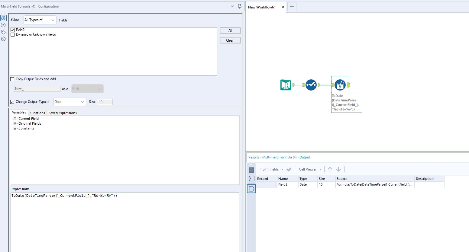Switch to the Functions tab
The height and width of the screenshot is (252, 469).
pyautogui.click(x=37, y=113)
